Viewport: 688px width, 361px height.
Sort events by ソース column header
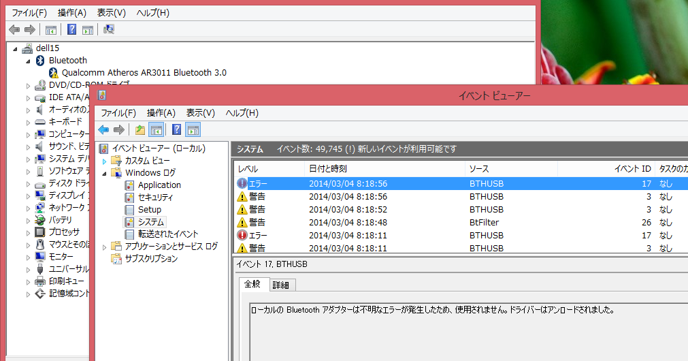click(511, 169)
